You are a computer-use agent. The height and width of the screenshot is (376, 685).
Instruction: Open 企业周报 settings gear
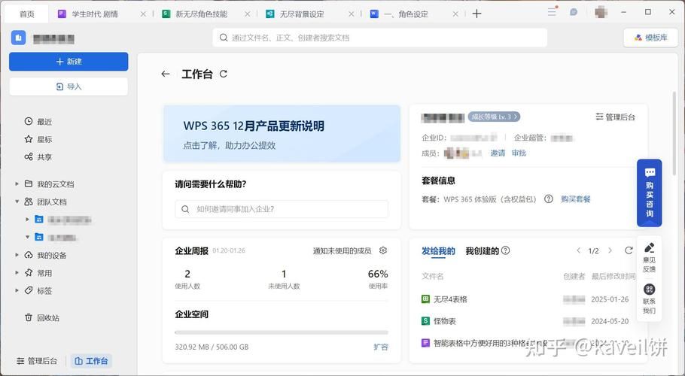point(383,250)
